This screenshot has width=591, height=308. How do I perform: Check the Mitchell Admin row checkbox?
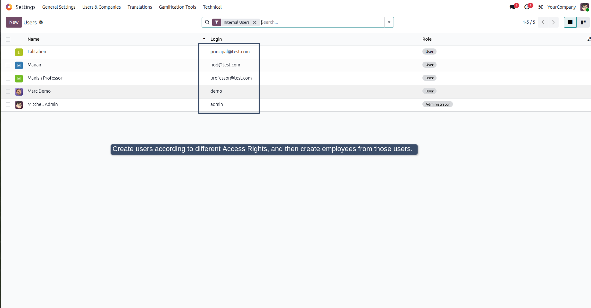point(8,105)
